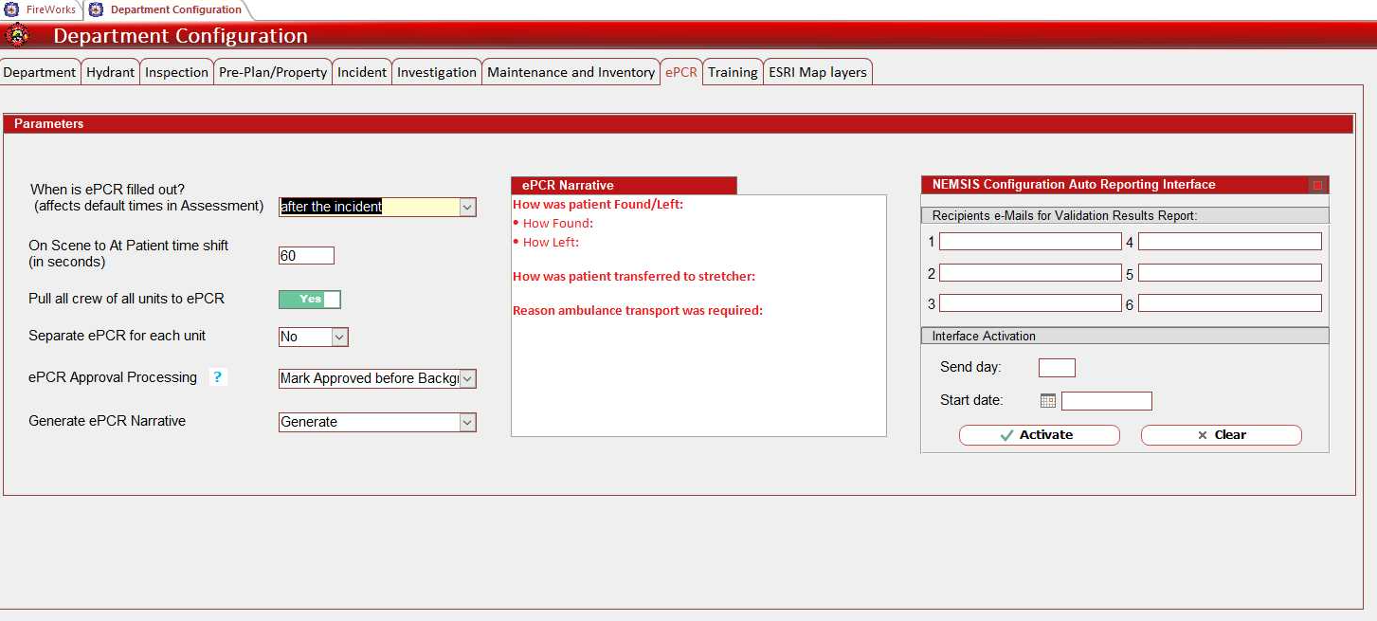Open the Separate ePCR for each unit dropdown
The image size is (1377, 621).
[339, 337]
